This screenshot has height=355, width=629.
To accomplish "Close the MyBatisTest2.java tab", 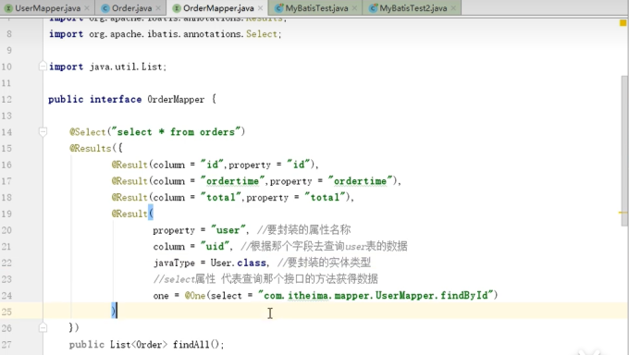I will click(x=453, y=8).
